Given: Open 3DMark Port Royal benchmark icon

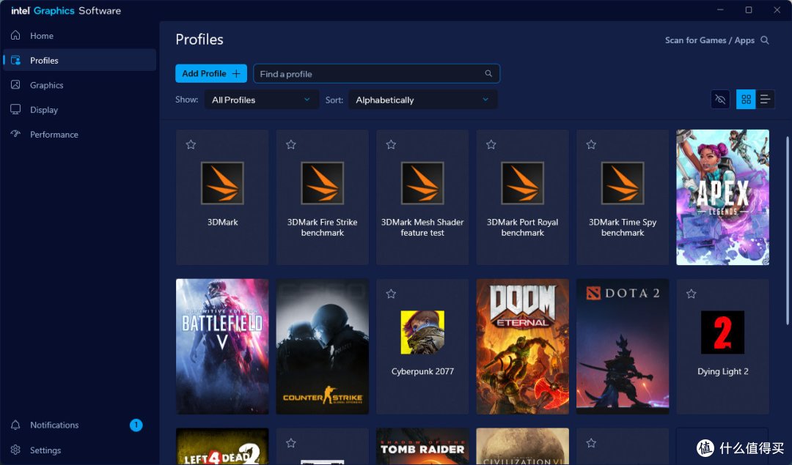Looking at the screenshot, I should click(522, 183).
